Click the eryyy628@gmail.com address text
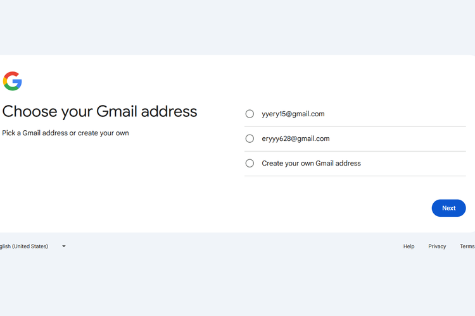This screenshot has height=316, width=475. tap(295, 138)
